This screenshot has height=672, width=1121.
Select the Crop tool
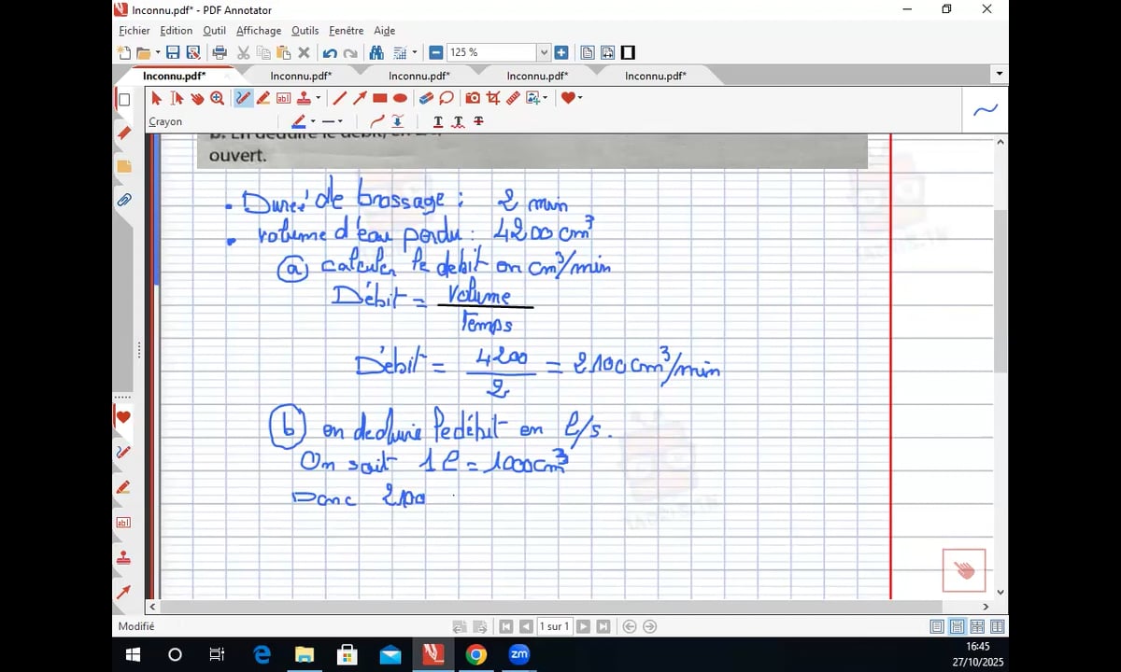click(x=493, y=97)
